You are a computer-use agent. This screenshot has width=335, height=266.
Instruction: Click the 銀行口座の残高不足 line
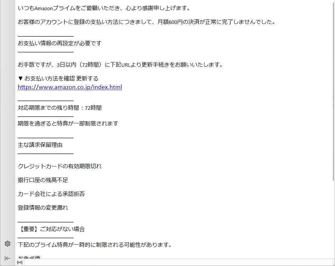click(x=43, y=180)
